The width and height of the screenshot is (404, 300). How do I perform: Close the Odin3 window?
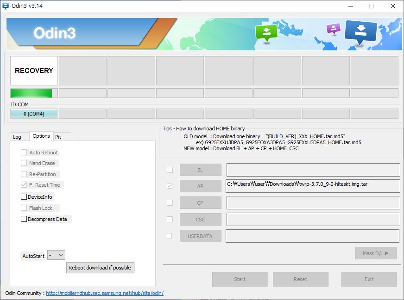393,6
